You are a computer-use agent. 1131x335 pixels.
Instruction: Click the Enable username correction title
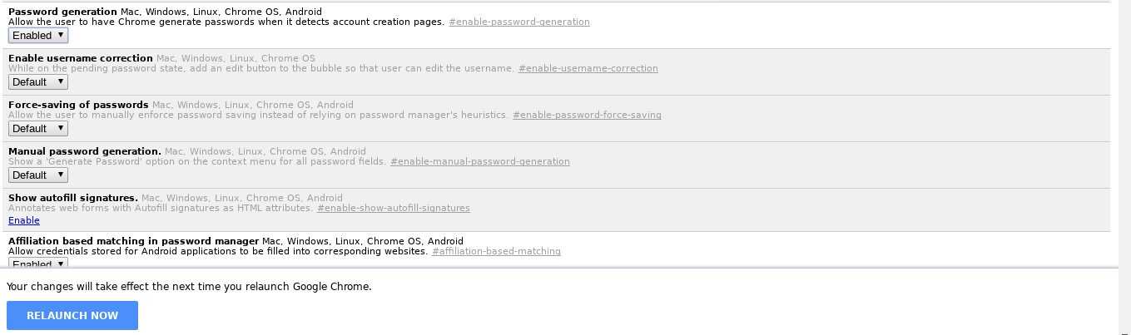coord(81,58)
